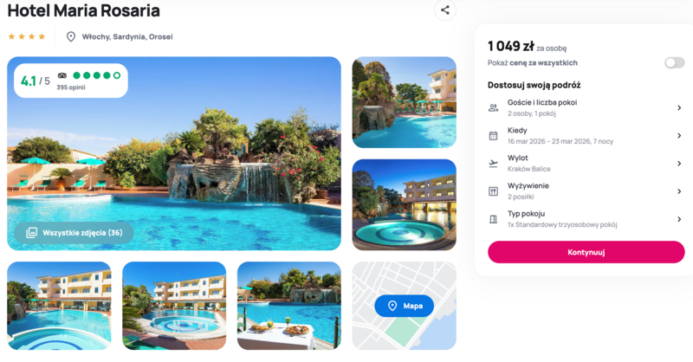Click the meal icon beside Wyżywienie
The image size is (693, 362).
[493, 191]
